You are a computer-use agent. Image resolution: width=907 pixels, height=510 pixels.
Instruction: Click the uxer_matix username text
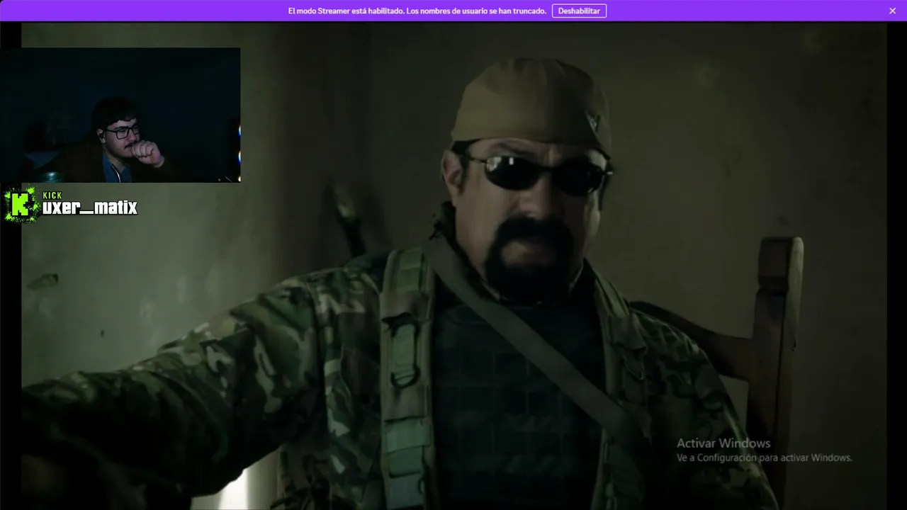click(x=90, y=208)
